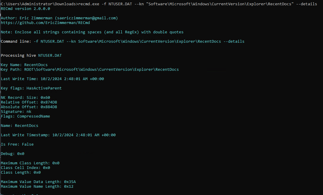This screenshot has width=323, height=195.
Task: Click the Note about double quotes line
Action: point(92,32)
